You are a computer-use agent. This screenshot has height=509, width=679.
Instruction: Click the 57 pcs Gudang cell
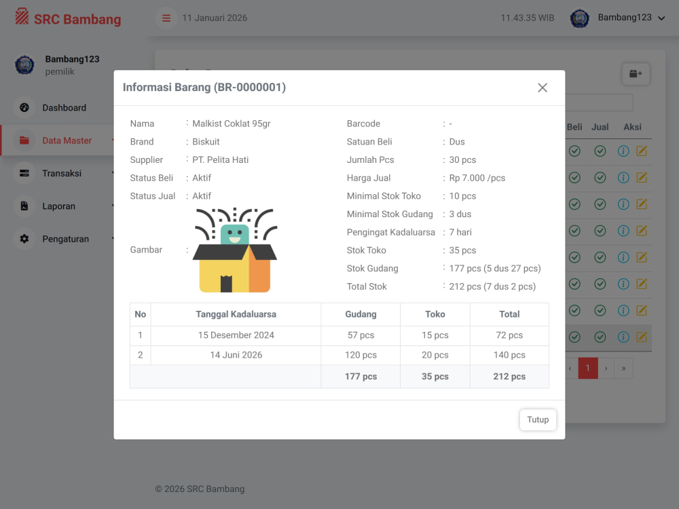361,335
